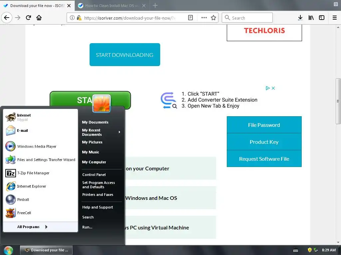Viewport: 341px width, 255px height.
Task: Click the 8:29 AM system clock
Action: click(x=329, y=250)
